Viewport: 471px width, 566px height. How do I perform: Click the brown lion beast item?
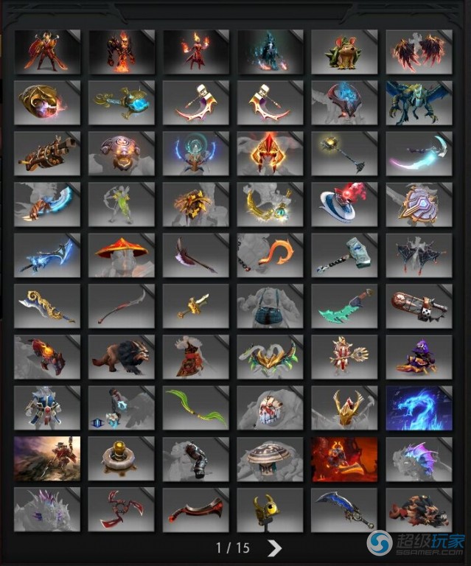(122, 357)
